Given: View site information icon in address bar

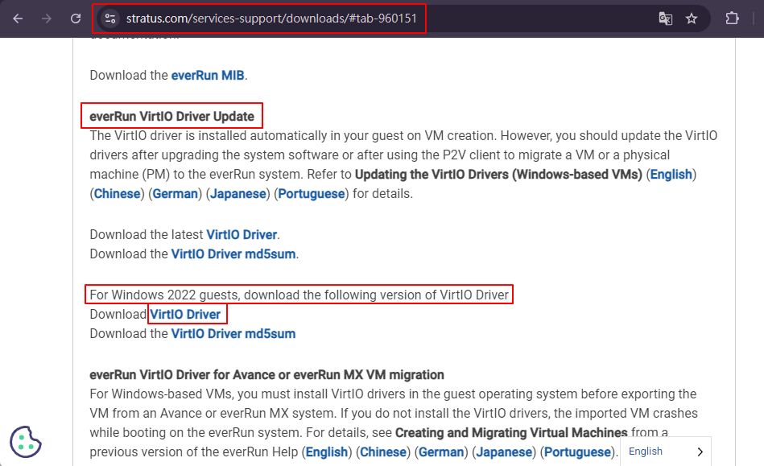Looking at the screenshot, I should pos(110,19).
